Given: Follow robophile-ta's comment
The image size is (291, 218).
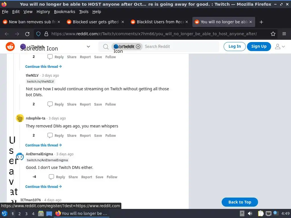Looking at the screenshot, I should (x=111, y=135).
